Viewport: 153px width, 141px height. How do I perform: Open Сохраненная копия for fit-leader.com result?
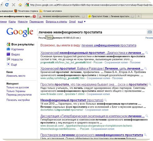98,94
